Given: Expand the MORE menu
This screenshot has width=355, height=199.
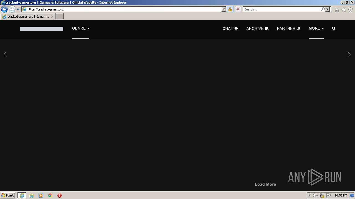Looking at the screenshot, I should coord(316,28).
